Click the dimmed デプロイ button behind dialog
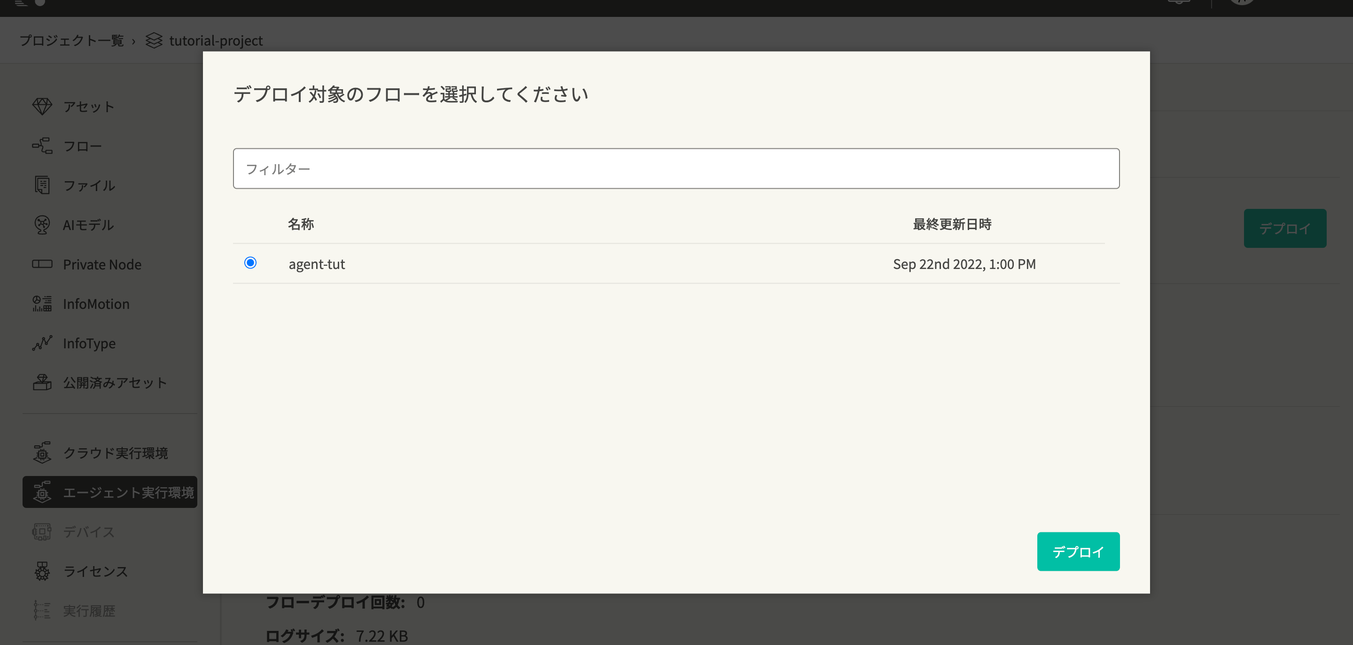 coord(1285,228)
